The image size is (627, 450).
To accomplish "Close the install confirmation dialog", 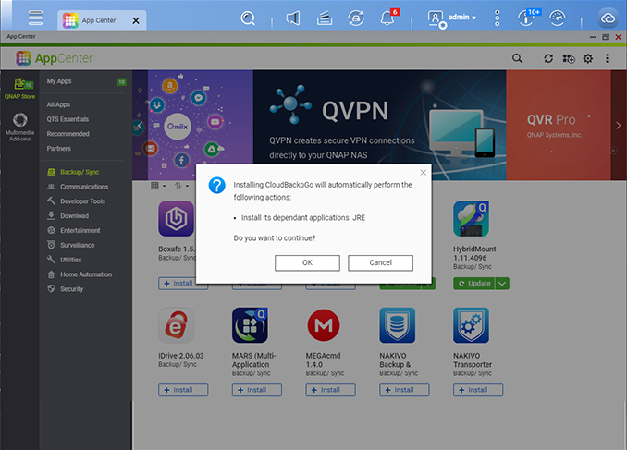I will (x=423, y=172).
